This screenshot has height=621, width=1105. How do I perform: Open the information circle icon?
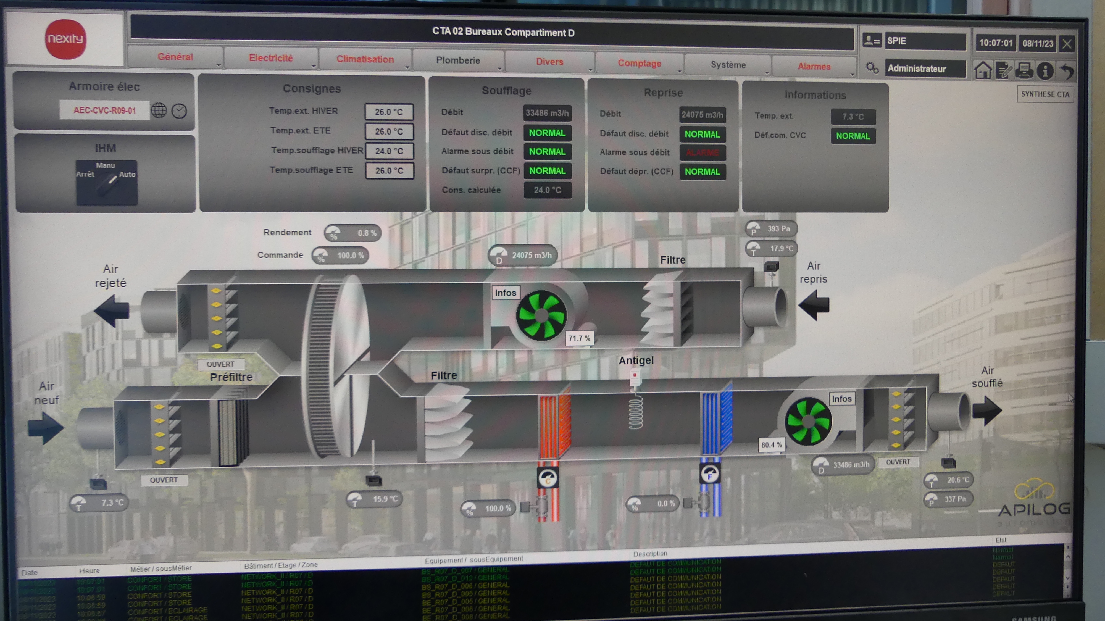coord(1045,71)
